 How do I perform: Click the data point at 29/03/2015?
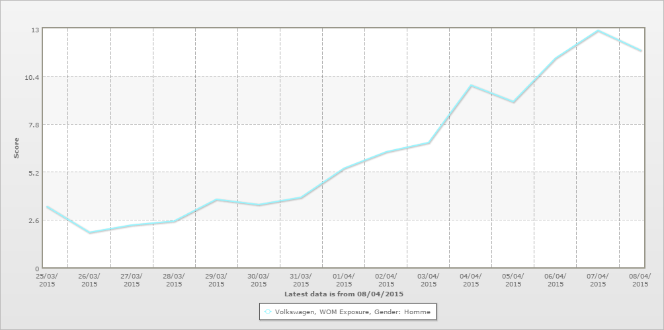click(x=216, y=200)
